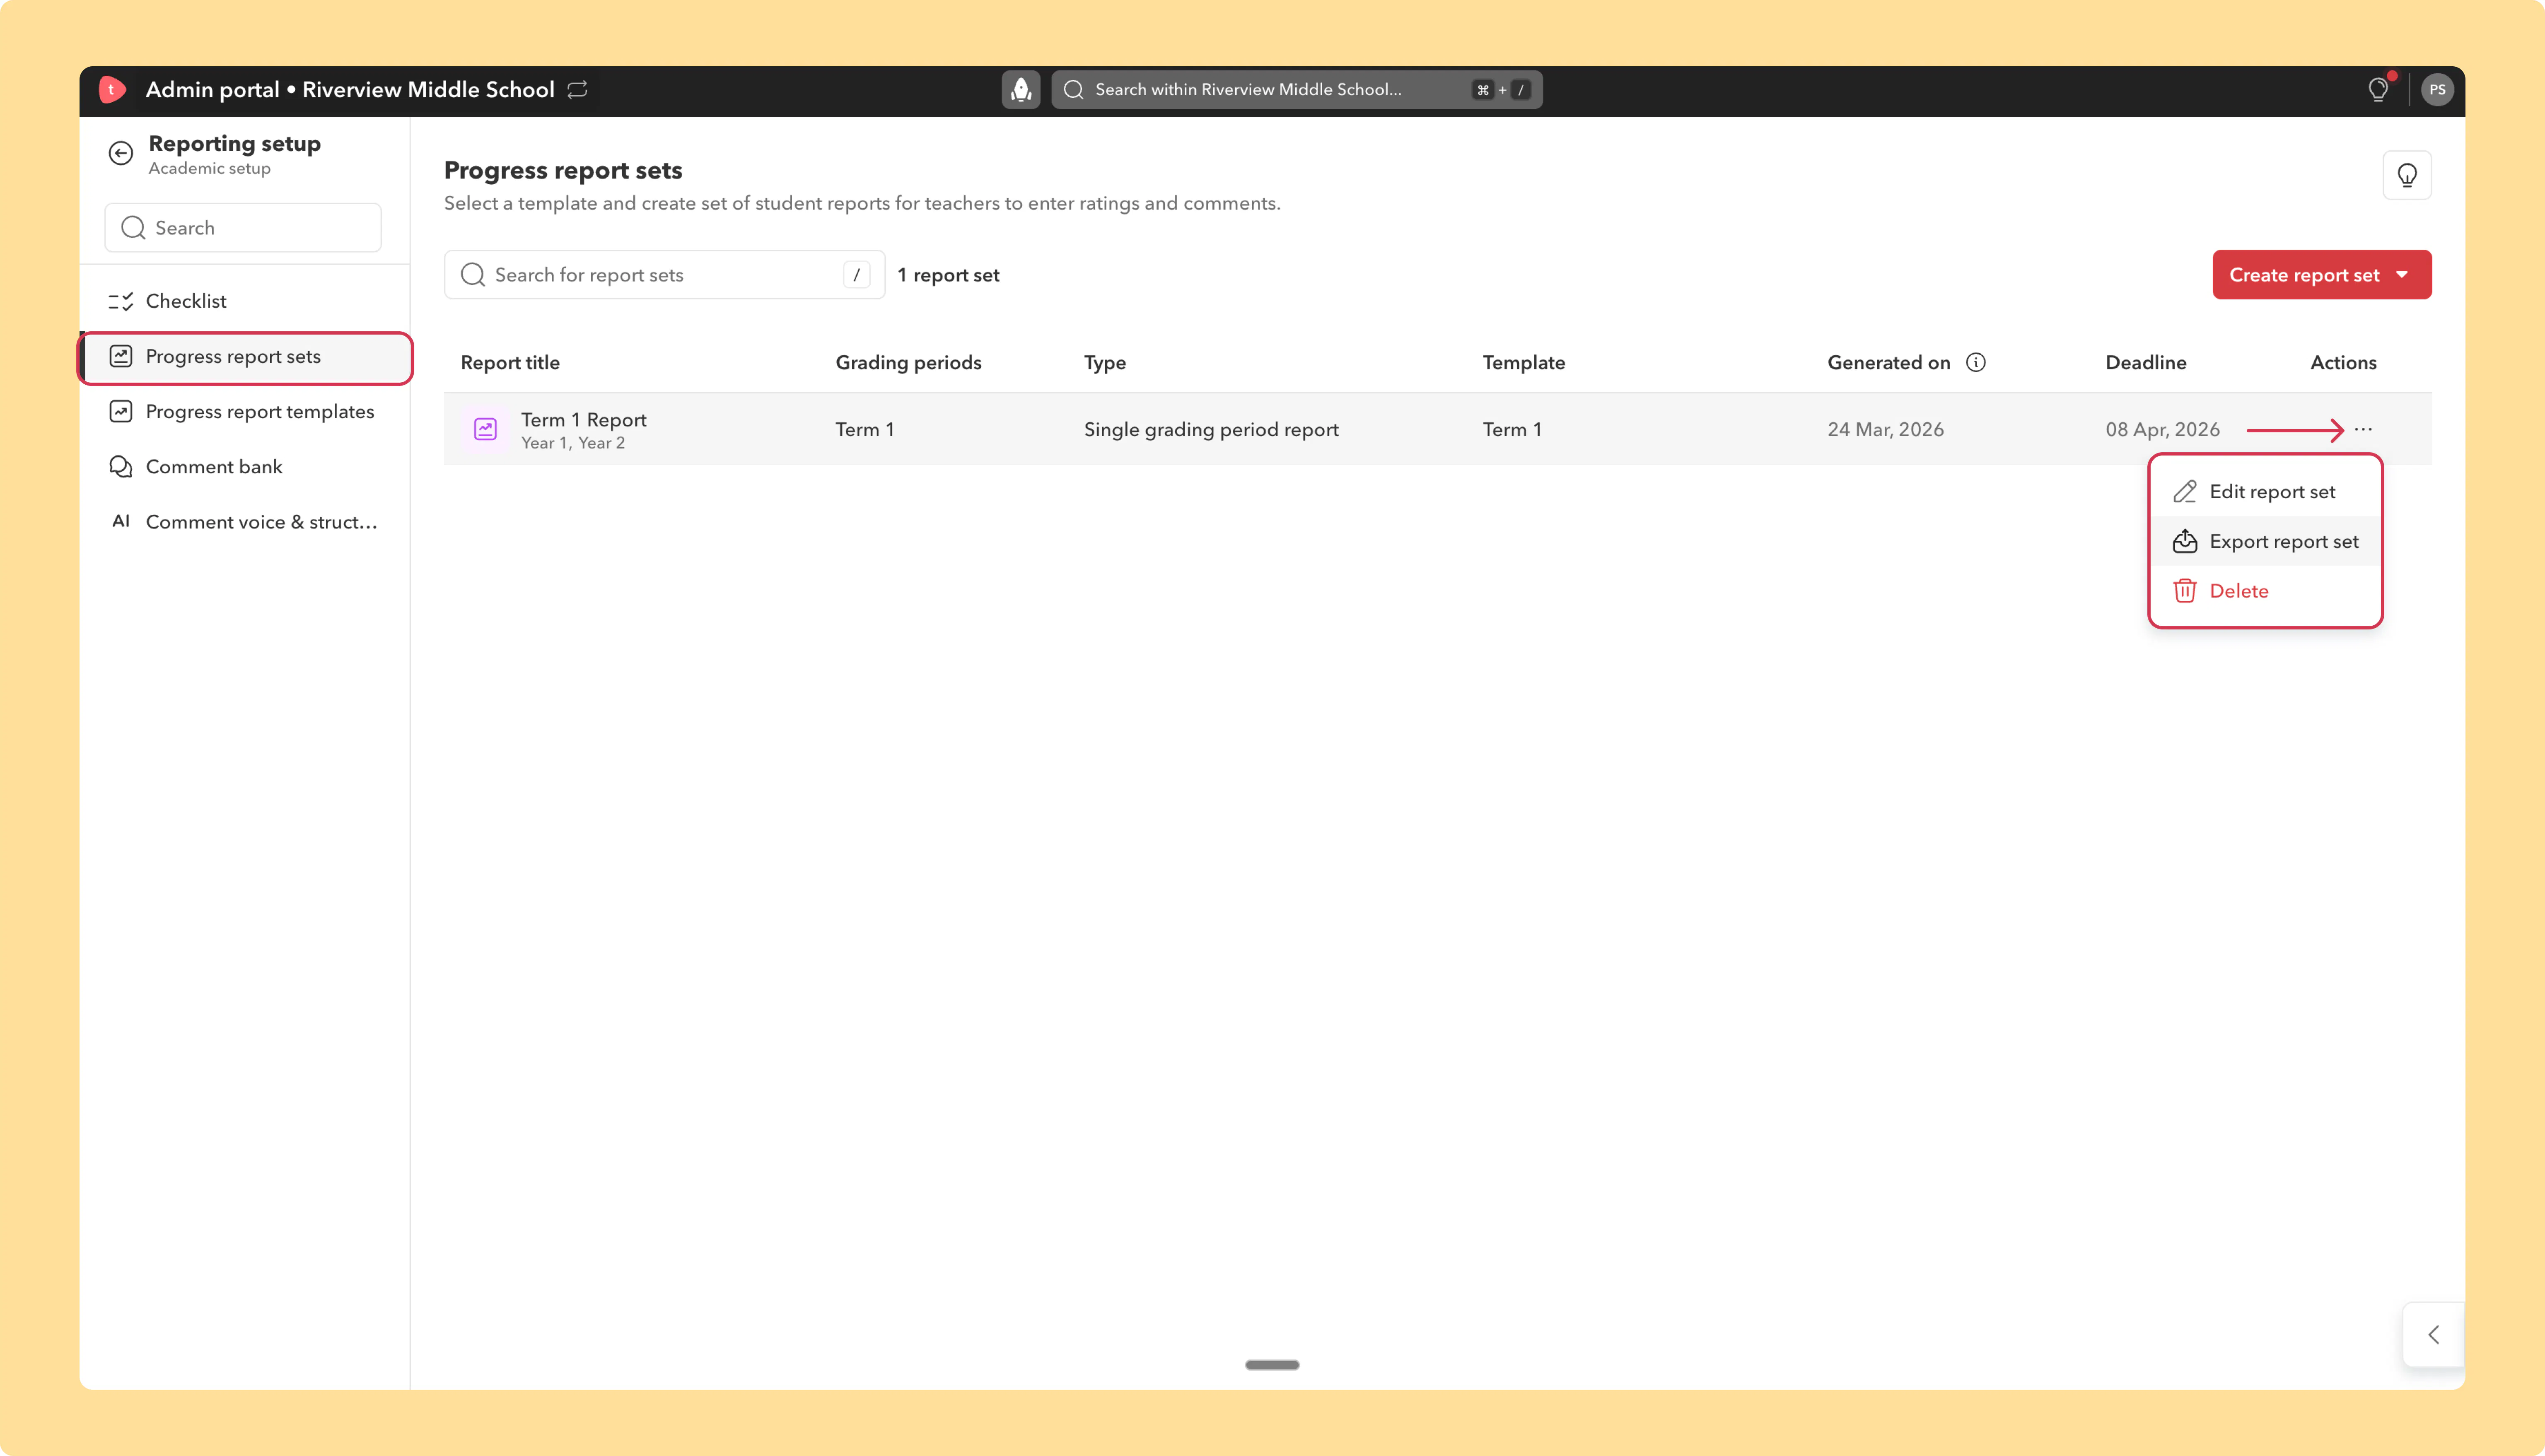This screenshot has height=1456, width=2545.
Task: Go back using Reporting setup arrow
Action: tap(121, 153)
